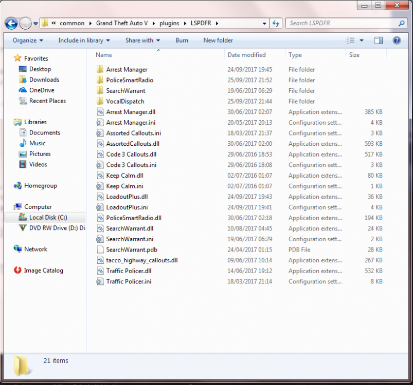Sort by Date modified column
The image size is (413, 385).
[x=246, y=55]
